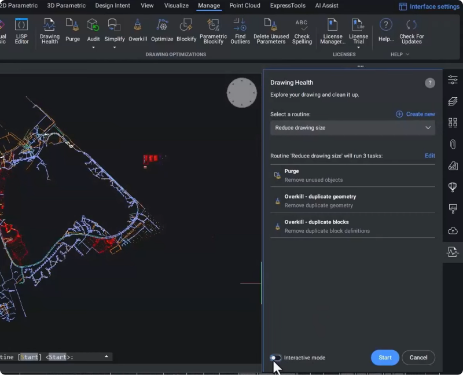Viewport: 463px width, 375px height.
Task: Open the Drawing Health help question mark
Action: tap(429, 83)
